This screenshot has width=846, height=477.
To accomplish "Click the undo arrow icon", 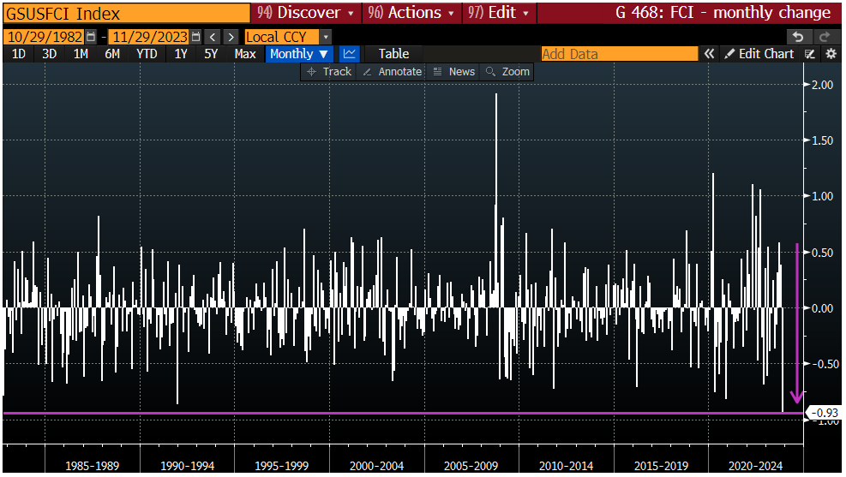I will pos(798,37).
